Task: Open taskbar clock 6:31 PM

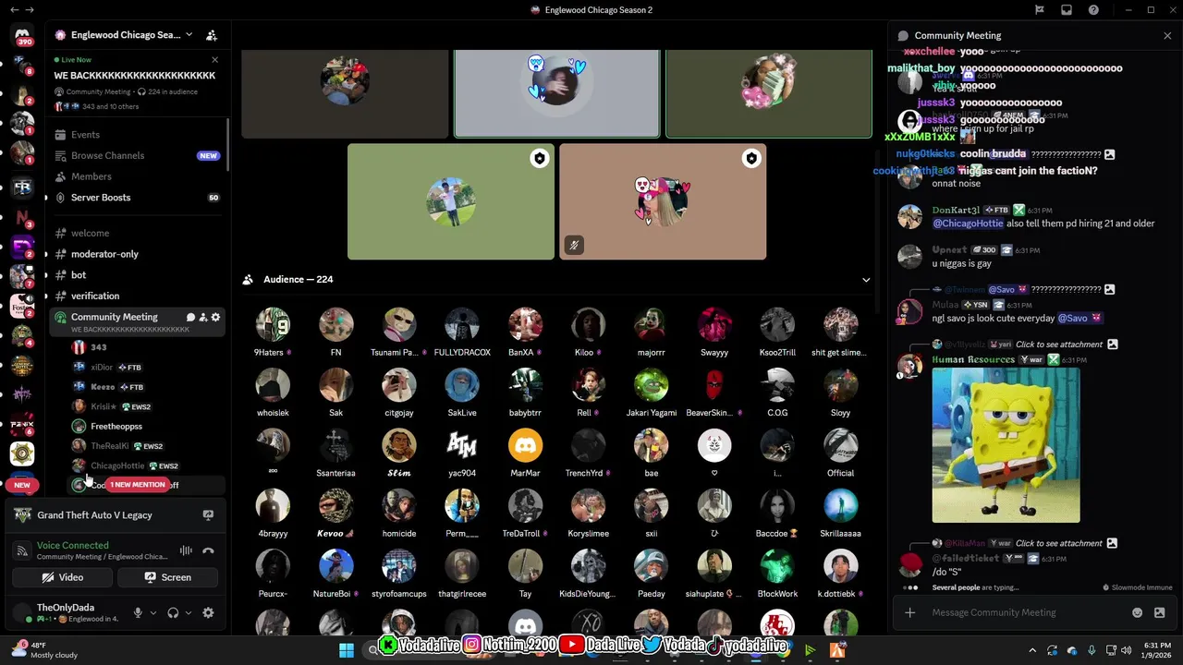Action: click(x=1158, y=650)
